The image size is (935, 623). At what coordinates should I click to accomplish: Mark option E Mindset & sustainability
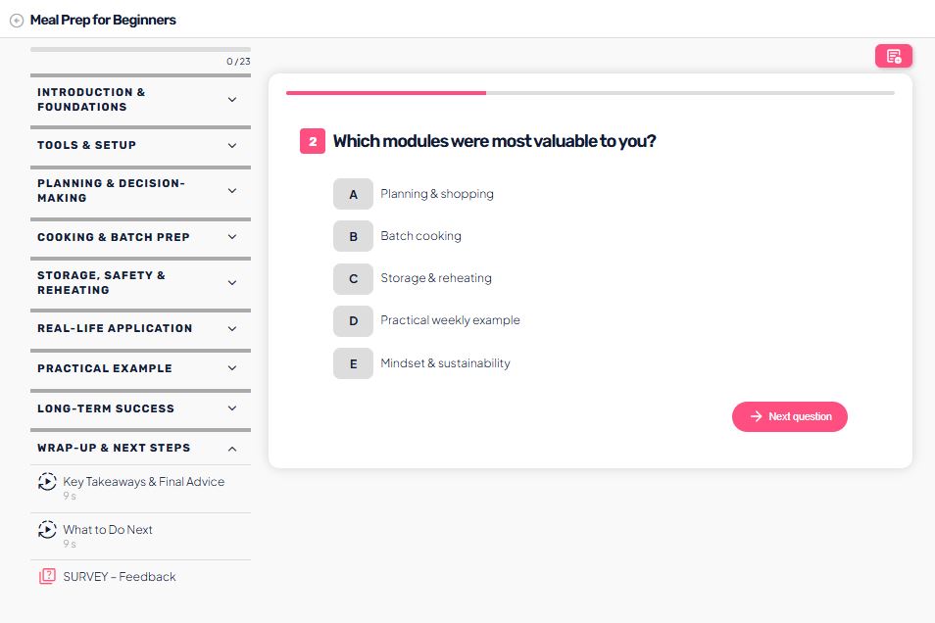pos(353,363)
